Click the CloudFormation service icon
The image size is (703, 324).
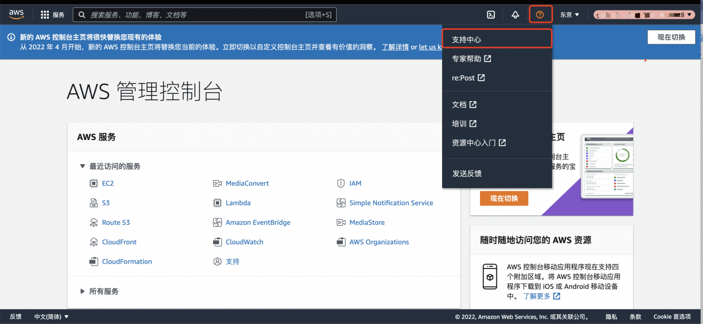click(93, 262)
